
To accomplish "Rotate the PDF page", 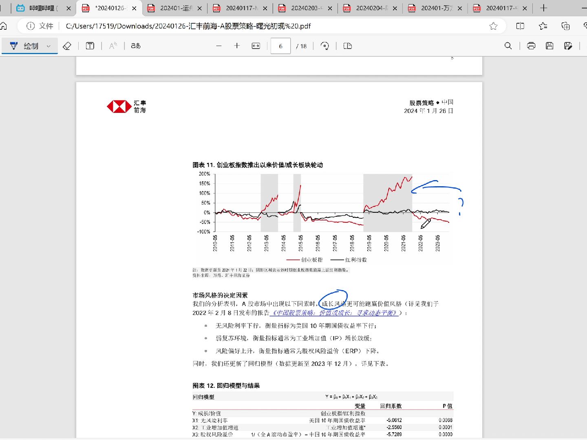I will [325, 46].
